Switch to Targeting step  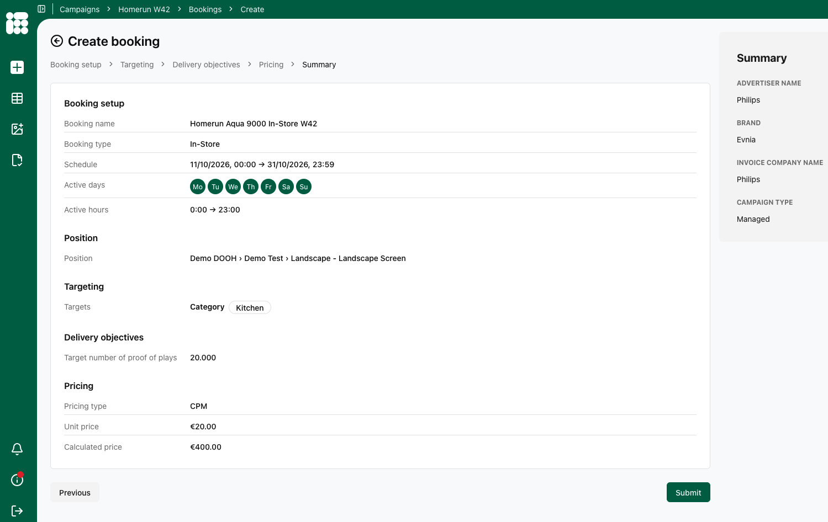coord(137,65)
